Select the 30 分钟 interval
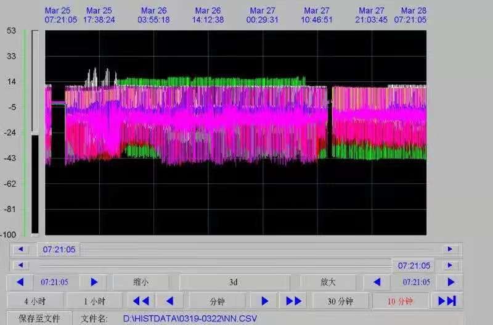This screenshot has width=493, height=325. click(340, 301)
